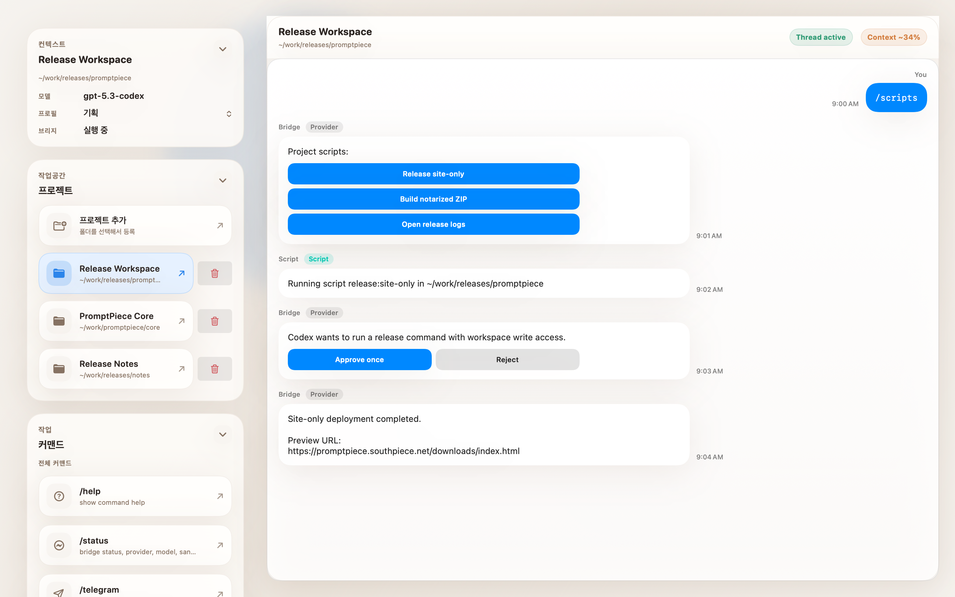This screenshot has width=955, height=597.
Task: Choose the /help show command help item
Action: [135, 496]
